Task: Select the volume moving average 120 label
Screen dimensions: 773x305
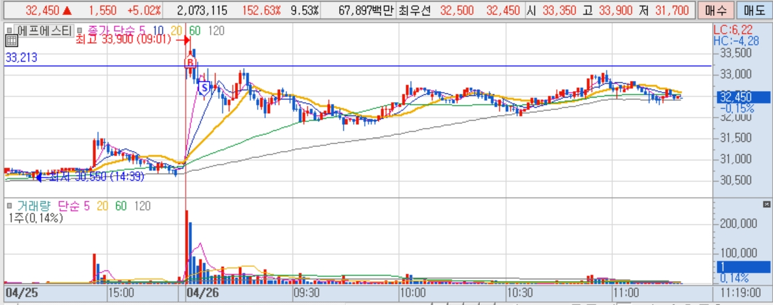Action: coord(142,206)
